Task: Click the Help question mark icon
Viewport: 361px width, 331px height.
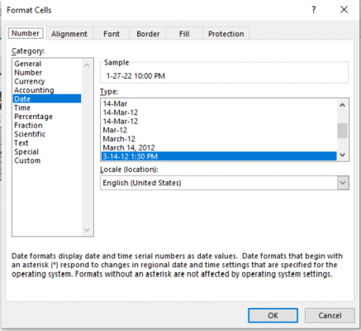Action: click(x=313, y=10)
